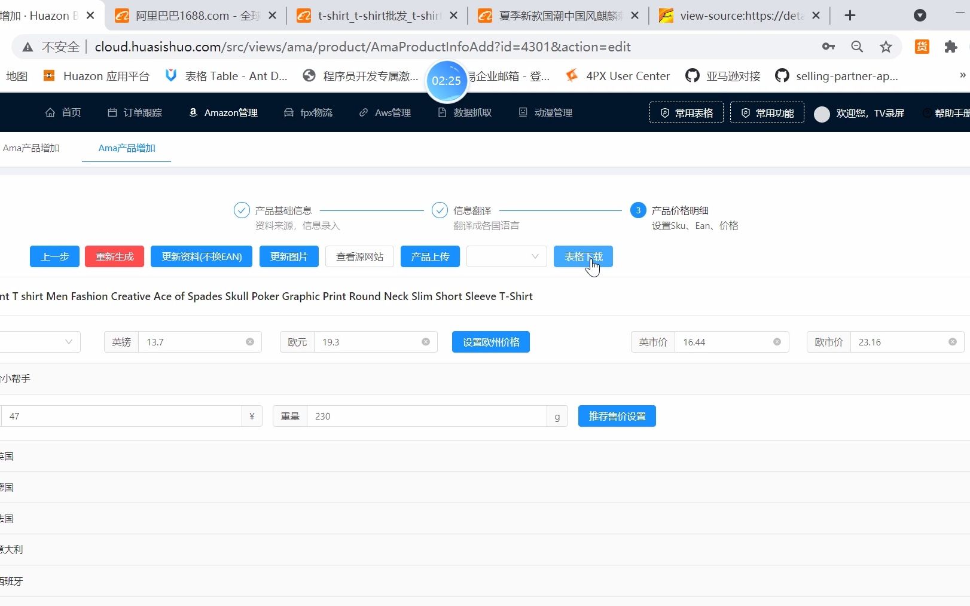Open the fpx物流 menu
Image resolution: width=970 pixels, height=606 pixels.
pyautogui.click(x=308, y=112)
